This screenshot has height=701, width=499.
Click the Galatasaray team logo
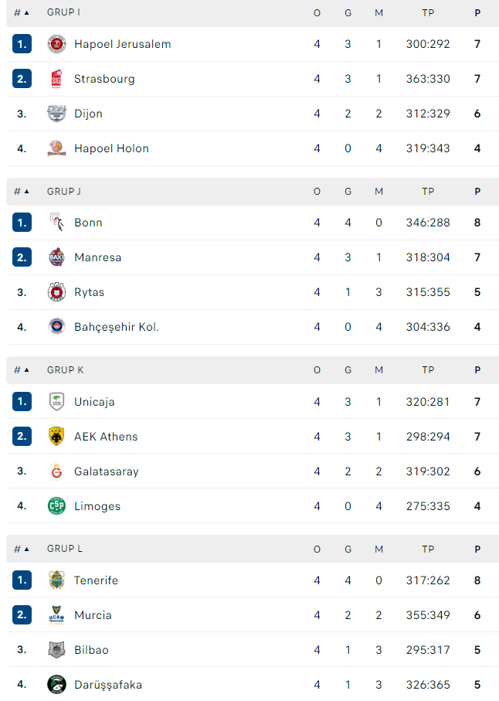[x=56, y=471]
